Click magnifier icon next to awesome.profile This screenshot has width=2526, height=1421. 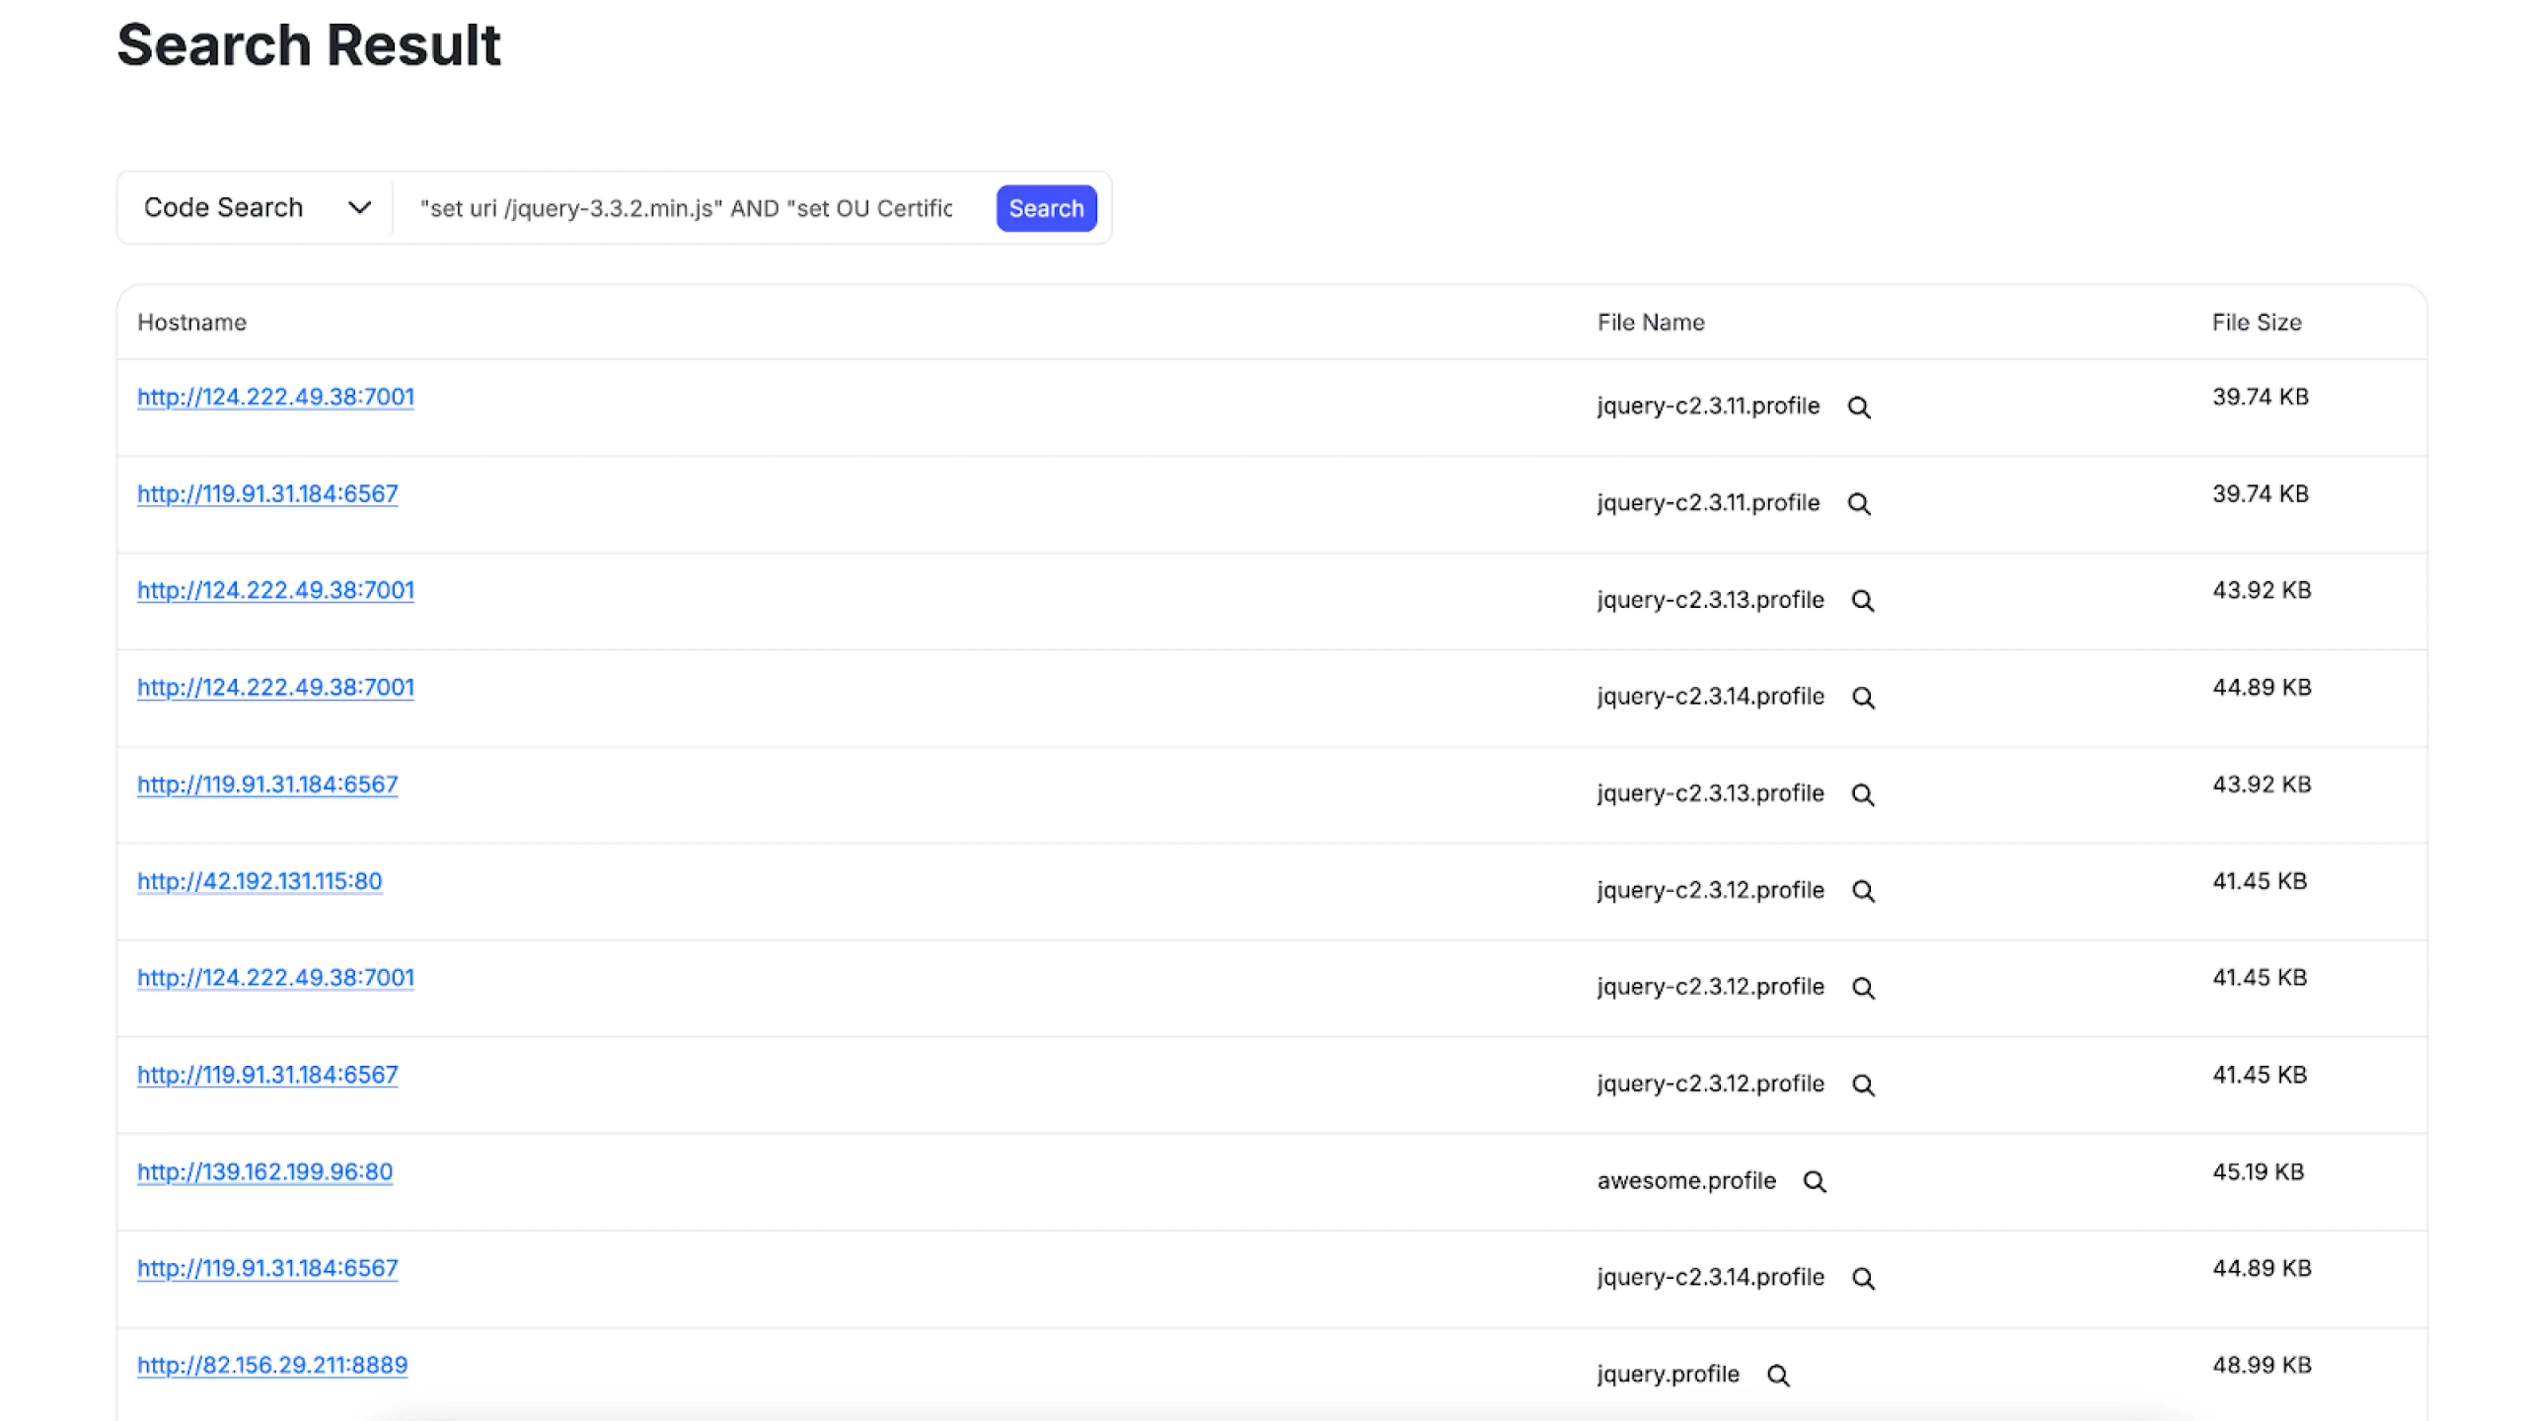click(x=1815, y=1181)
